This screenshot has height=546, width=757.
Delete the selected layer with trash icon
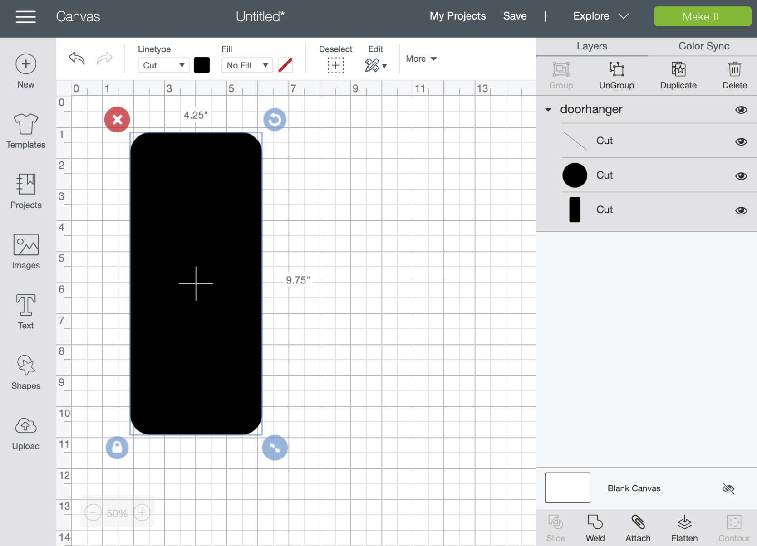734,76
